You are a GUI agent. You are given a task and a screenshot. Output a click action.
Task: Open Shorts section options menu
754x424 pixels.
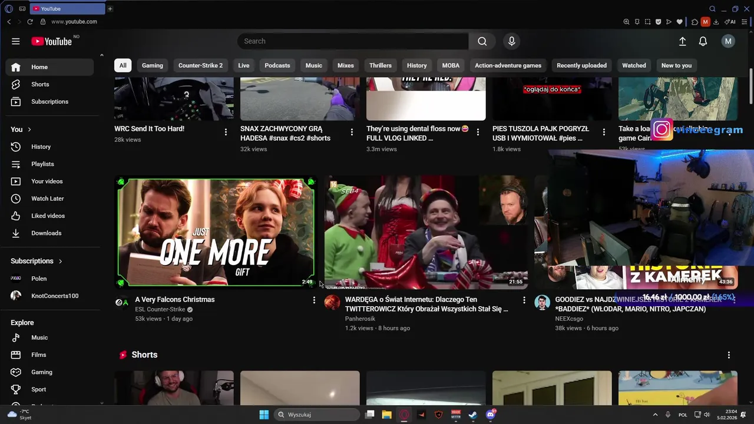coord(729,355)
